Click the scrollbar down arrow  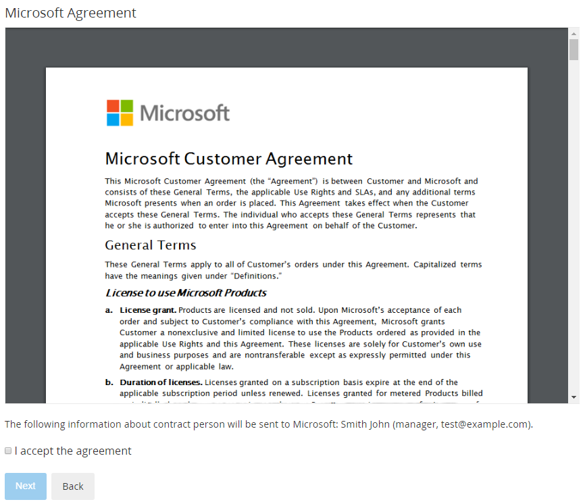574,397
